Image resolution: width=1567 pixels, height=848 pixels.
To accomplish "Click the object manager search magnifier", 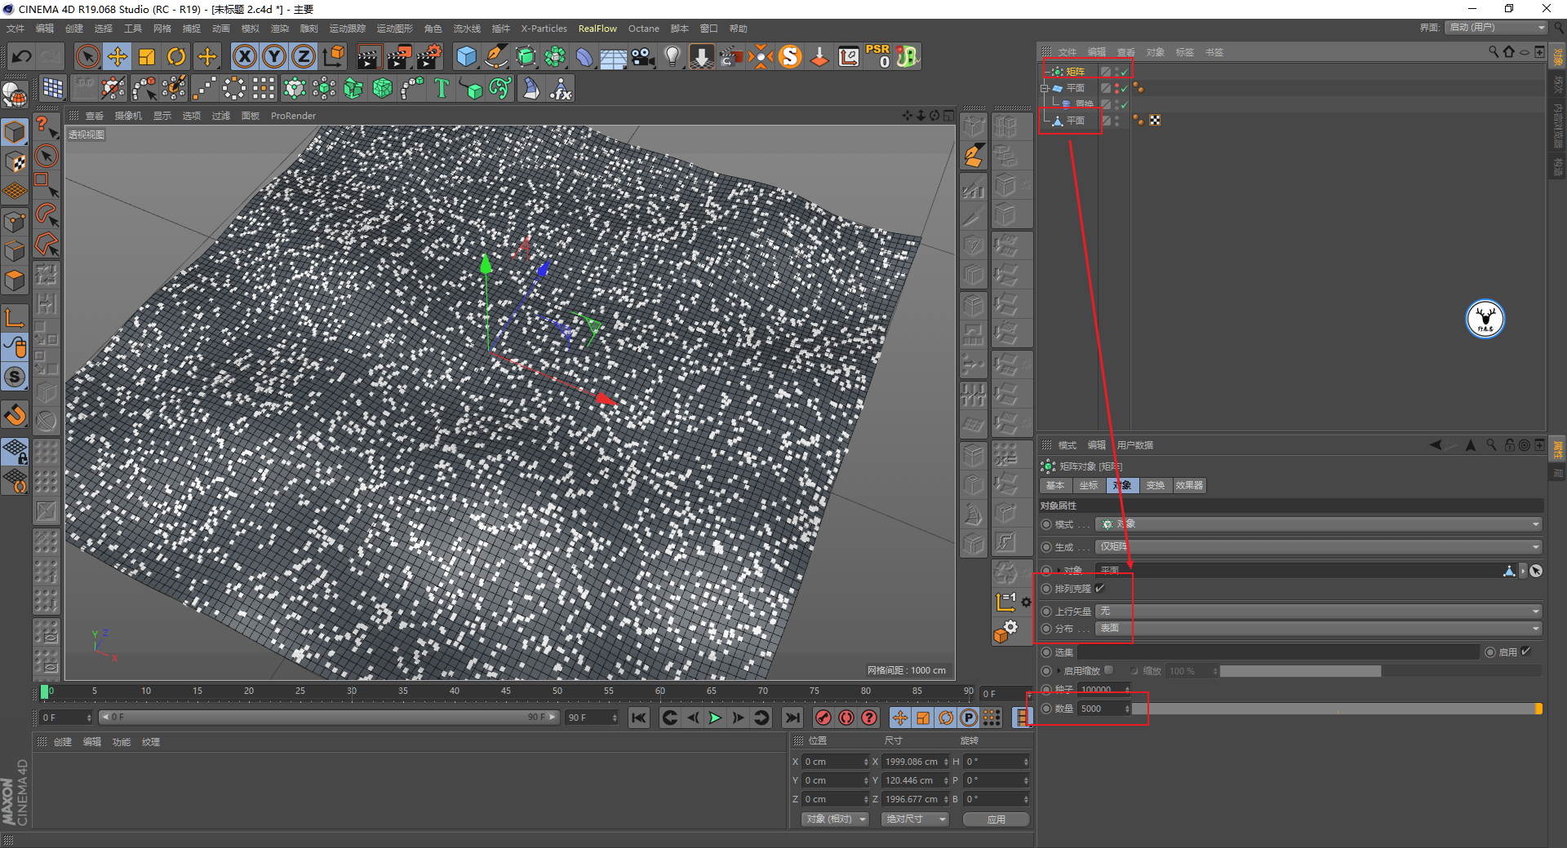I will (x=1493, y=51).
